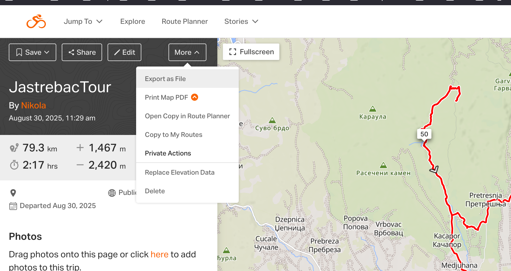
Task: Click the calendar icon beside Departed date
Action: point(13,206)
